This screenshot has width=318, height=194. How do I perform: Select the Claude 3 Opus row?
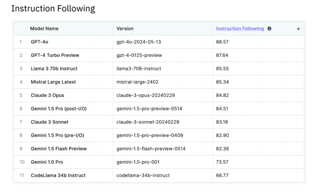[x=159, y=95]
